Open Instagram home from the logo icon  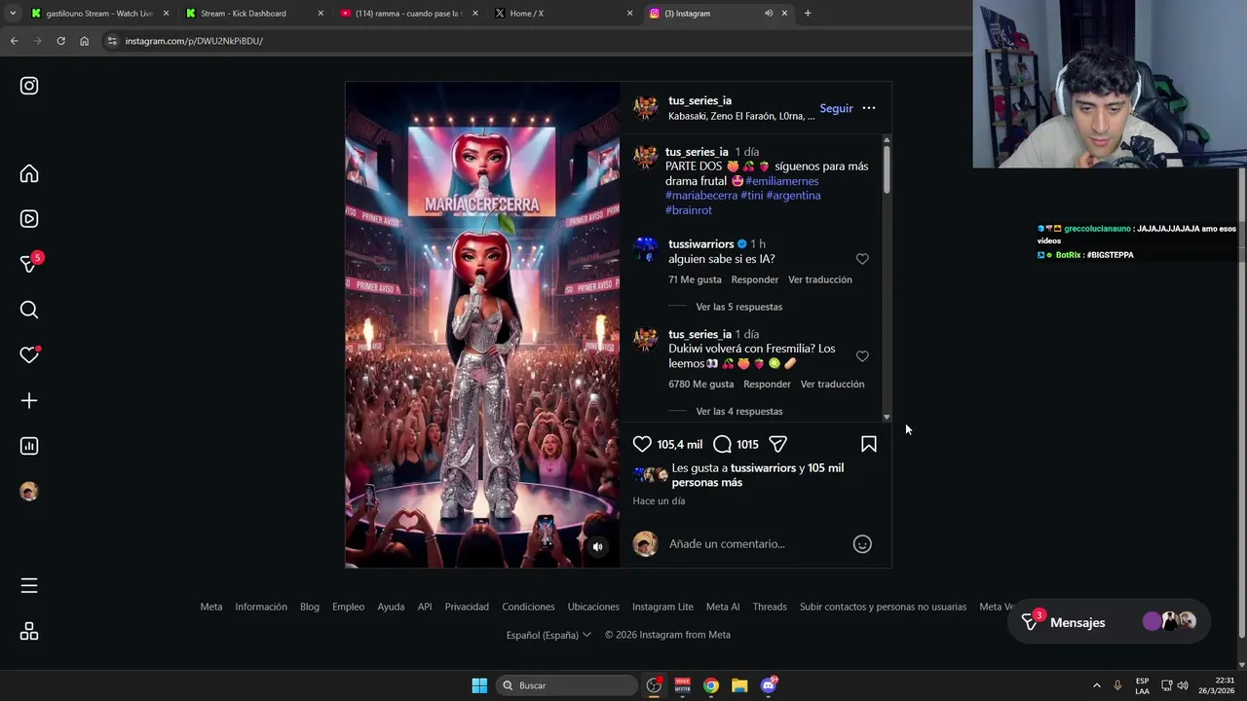click(x=29, y=86)
